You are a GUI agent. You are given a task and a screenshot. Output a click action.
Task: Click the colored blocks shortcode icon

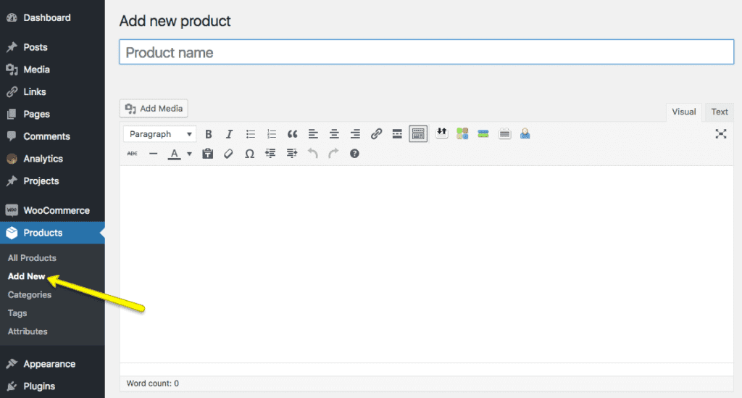[x=462, y=133]
